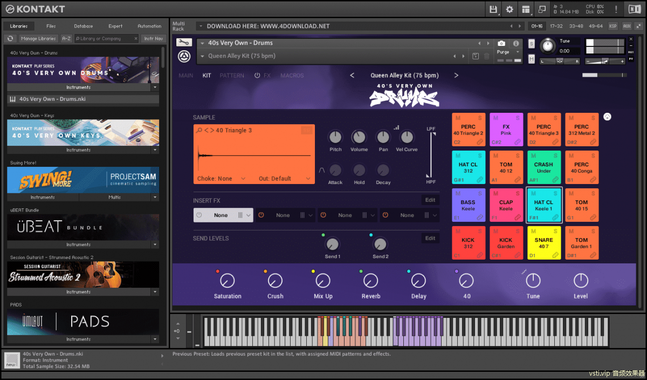This screenshot has width=647, height=380.
Task: Open second Insert FX dropdown arrow
Action: tap(311, 215)
